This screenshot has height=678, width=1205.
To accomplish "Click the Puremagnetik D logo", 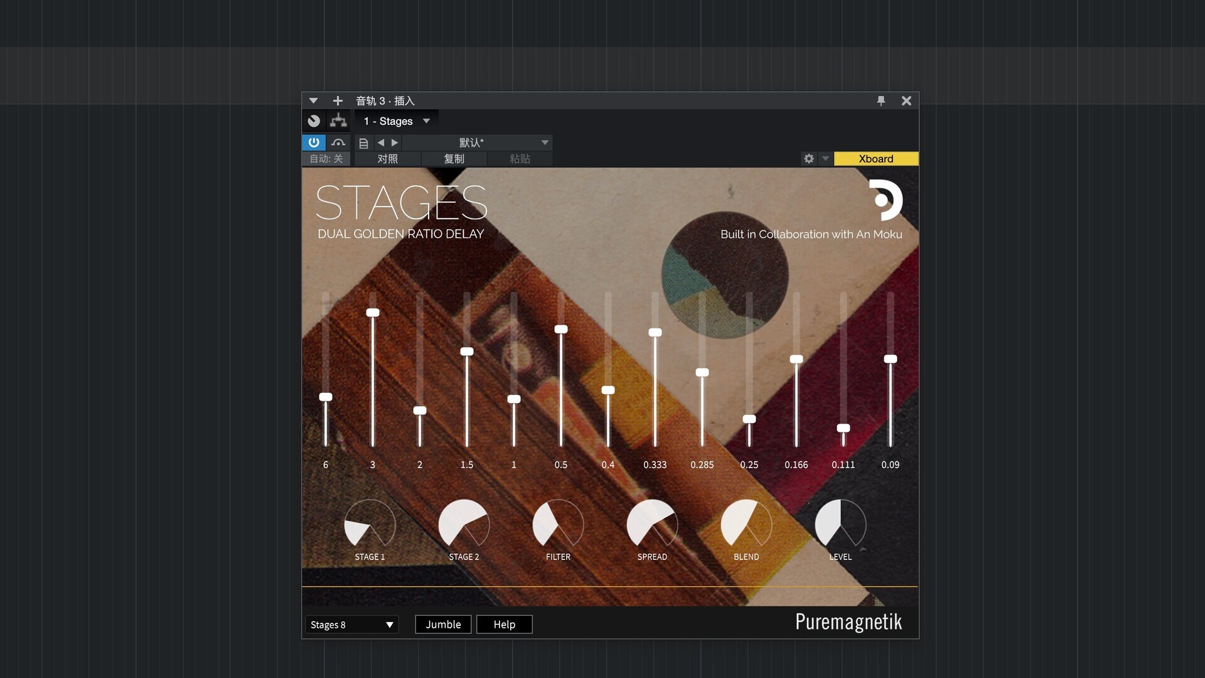I will pos(886,200).
